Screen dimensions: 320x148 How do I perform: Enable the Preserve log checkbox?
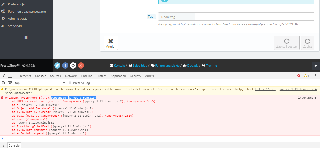point(70,83)
